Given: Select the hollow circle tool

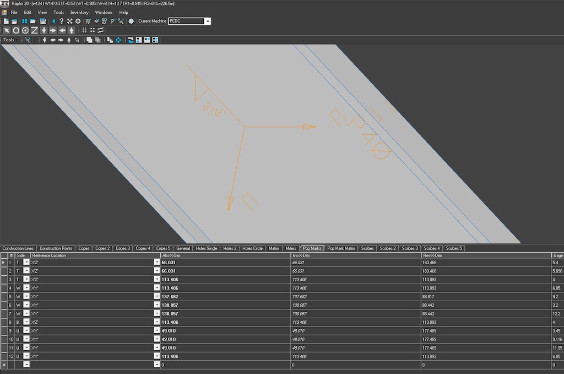Looking at the screenshot, I should [x=16, y=30].
